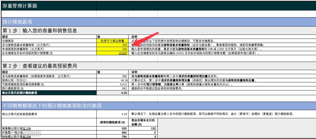Click the 预计绩效款项 ($) row label
The width and height of the screenshot is (316, 139).
[x=13, y=88]
